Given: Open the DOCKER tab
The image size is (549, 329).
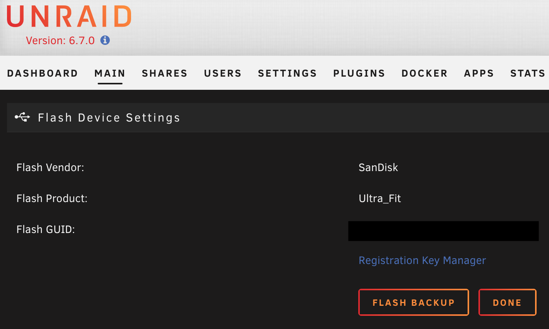Looking at the screenshot, I should point(424,73).
